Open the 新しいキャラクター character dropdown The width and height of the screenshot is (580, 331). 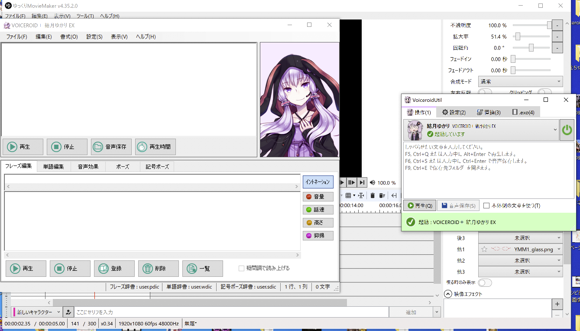pos(37,312)
